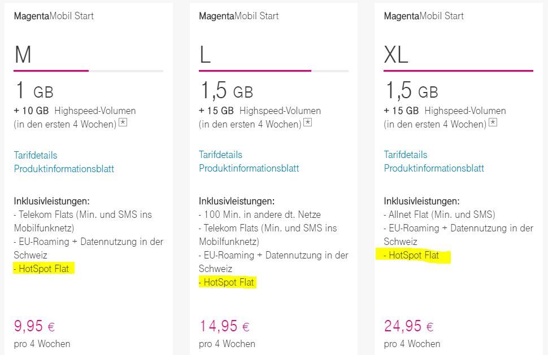
Task: Select the 24,95 € price
Action: pos(408,326)
